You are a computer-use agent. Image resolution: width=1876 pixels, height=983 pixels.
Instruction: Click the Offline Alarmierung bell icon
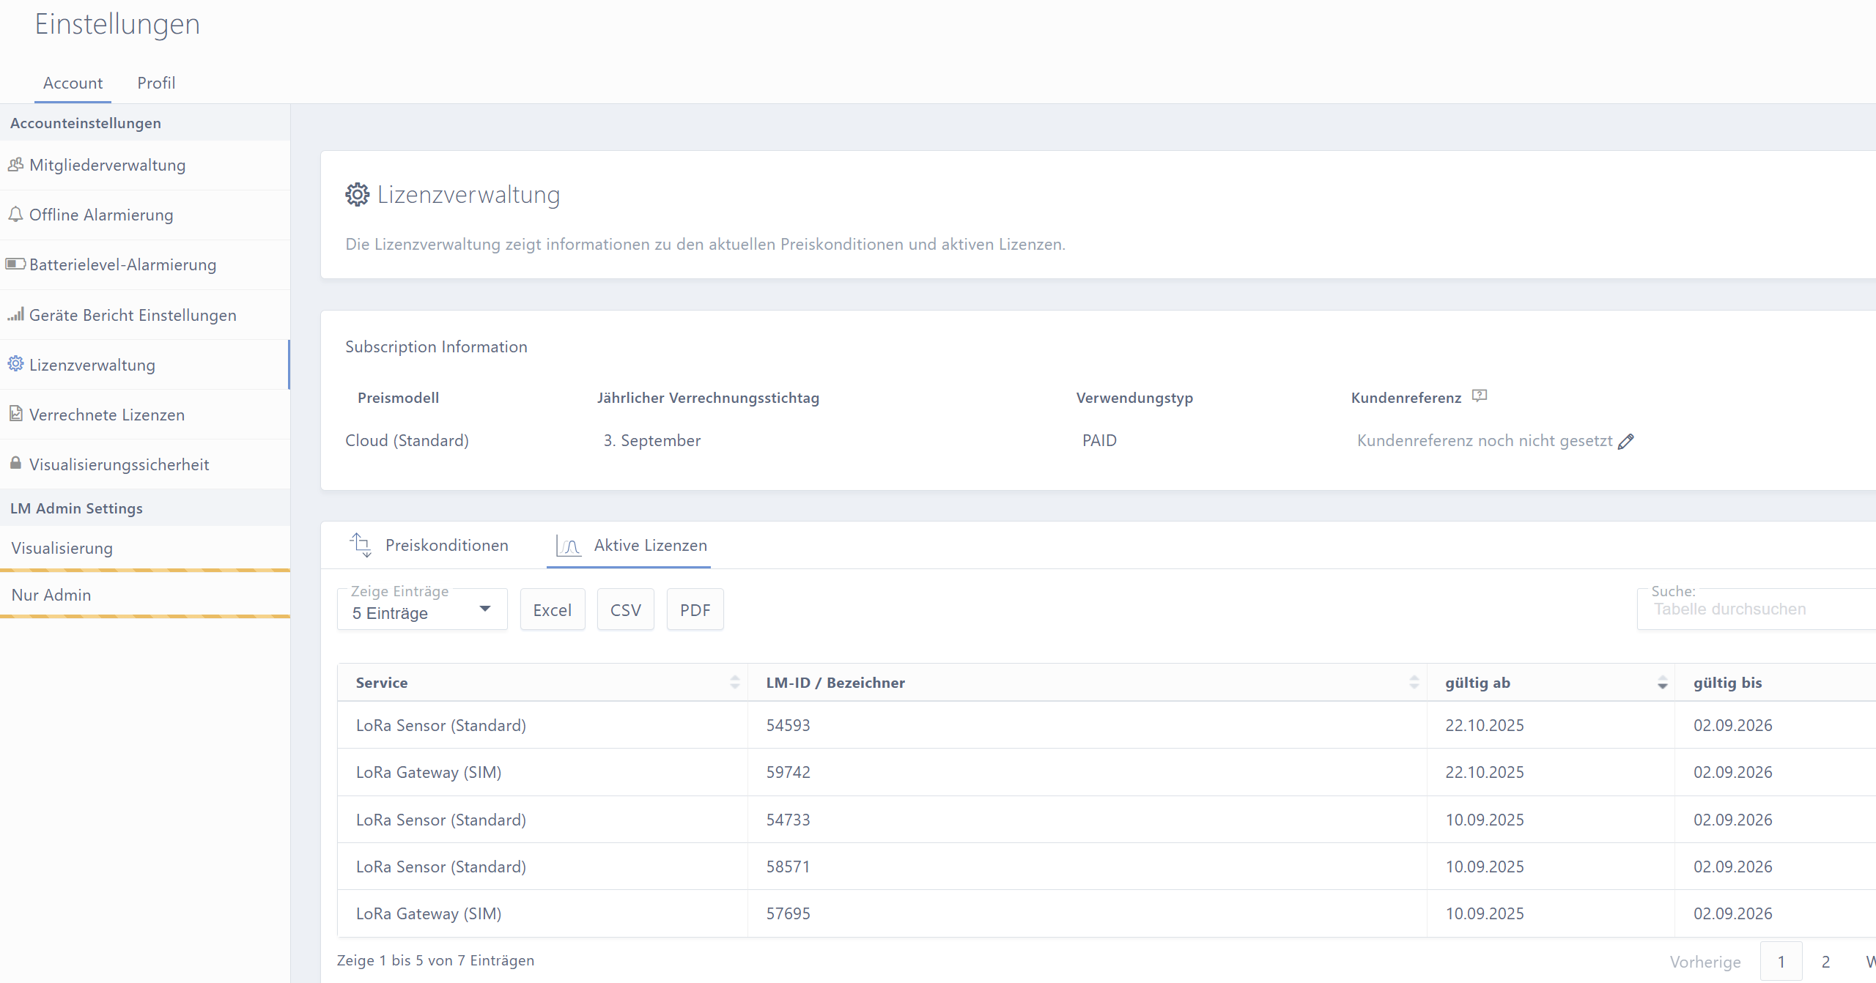coord(15,214)
